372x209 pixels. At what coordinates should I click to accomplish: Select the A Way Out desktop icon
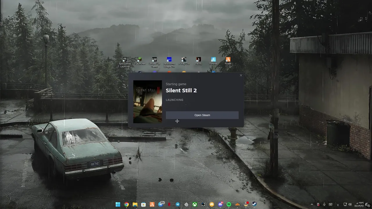coord(184,61)
